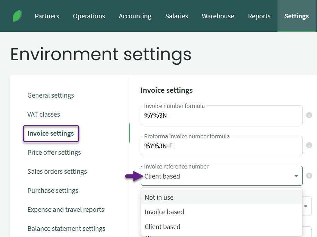The image size is (317, 237).
Task: Go to VAT classes settings
Action: 44,115
